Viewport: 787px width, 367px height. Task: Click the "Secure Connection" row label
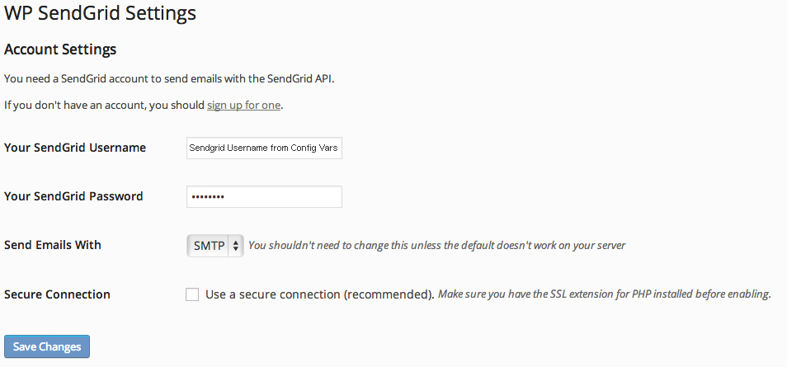click(57, 294)
